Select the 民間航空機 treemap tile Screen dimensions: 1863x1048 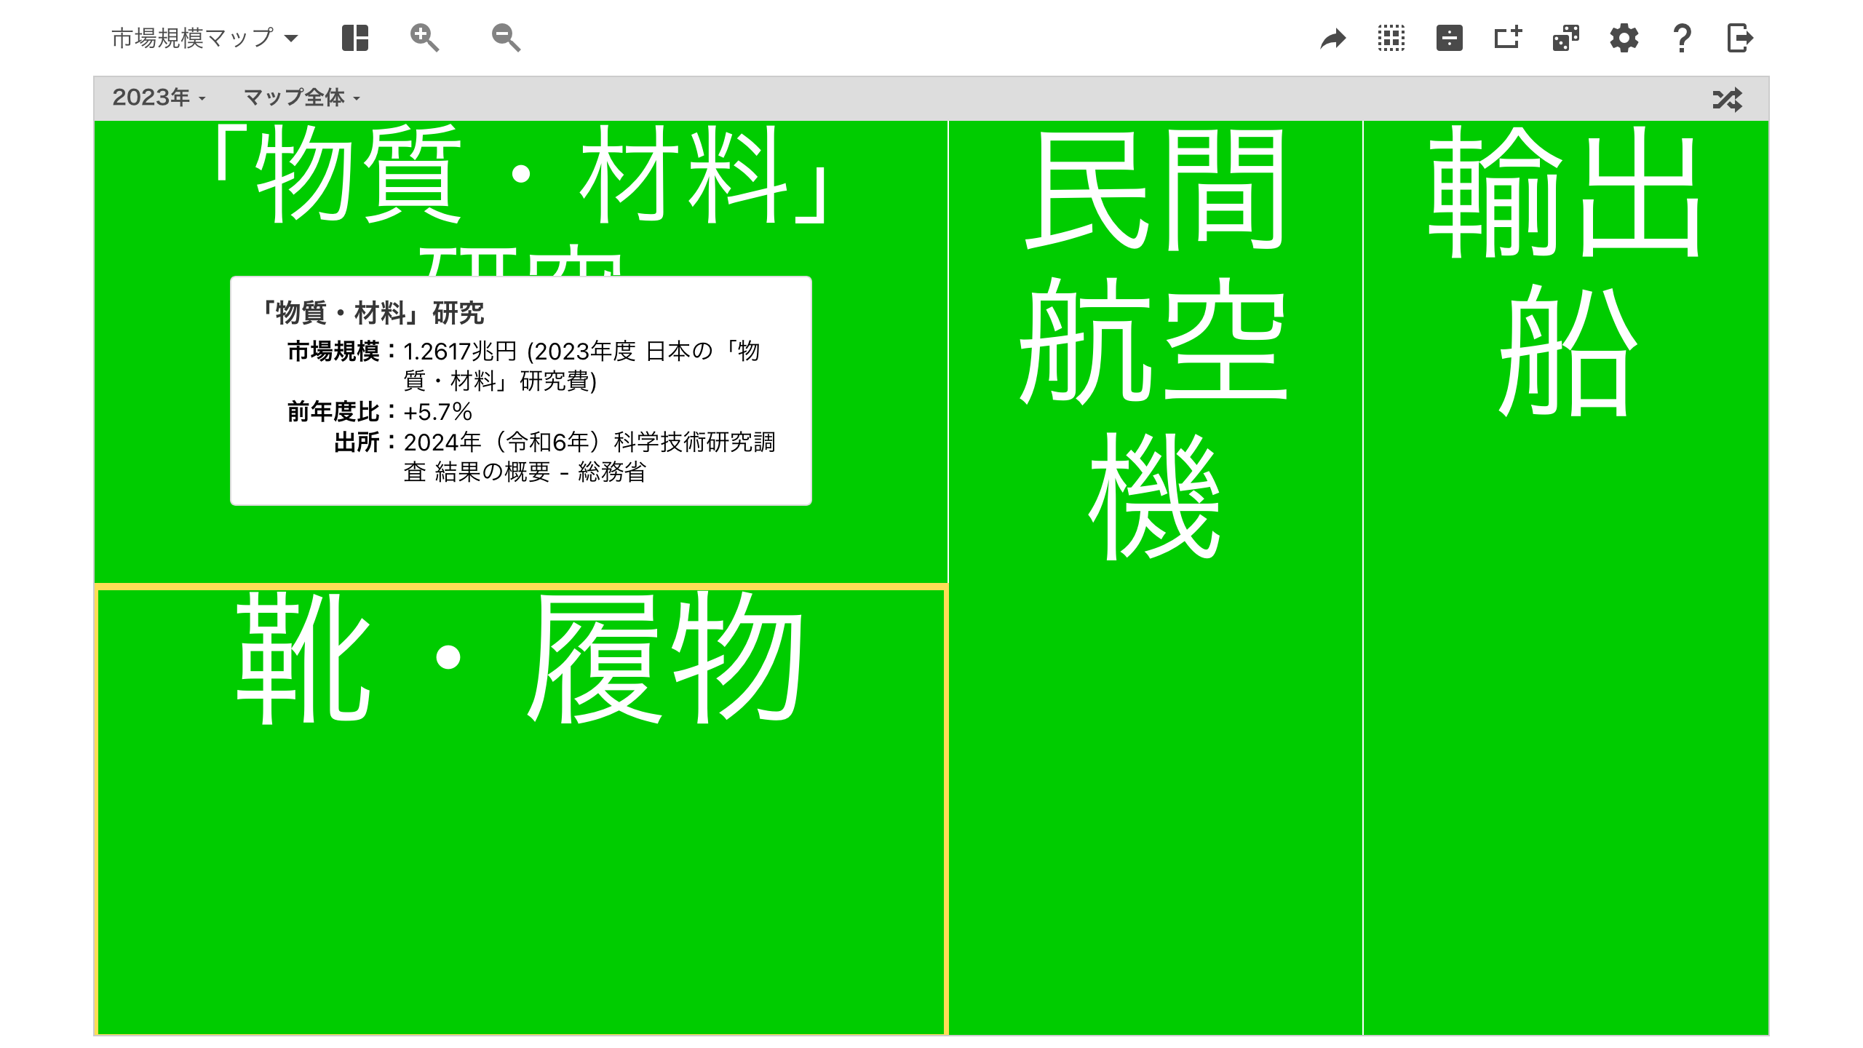1155,578
